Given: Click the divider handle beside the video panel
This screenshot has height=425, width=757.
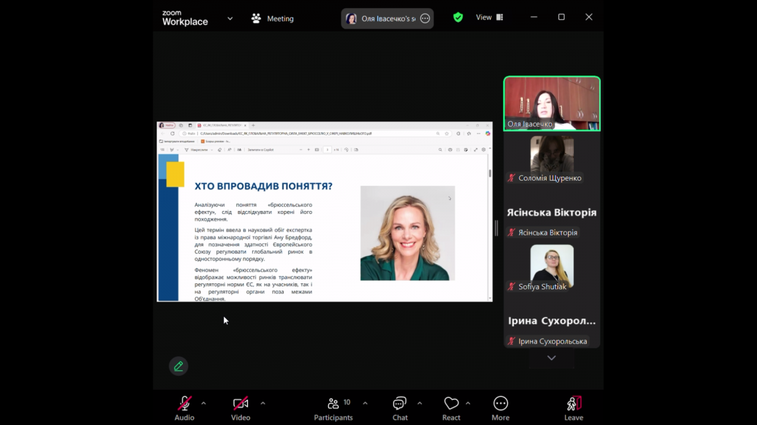Looking at the screenshot, I should click(496, 228).
